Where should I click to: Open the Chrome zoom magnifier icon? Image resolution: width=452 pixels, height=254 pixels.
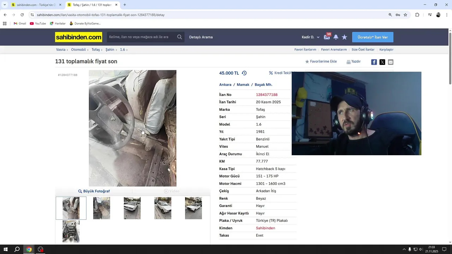pyautogui.click(x=390, y=15)
